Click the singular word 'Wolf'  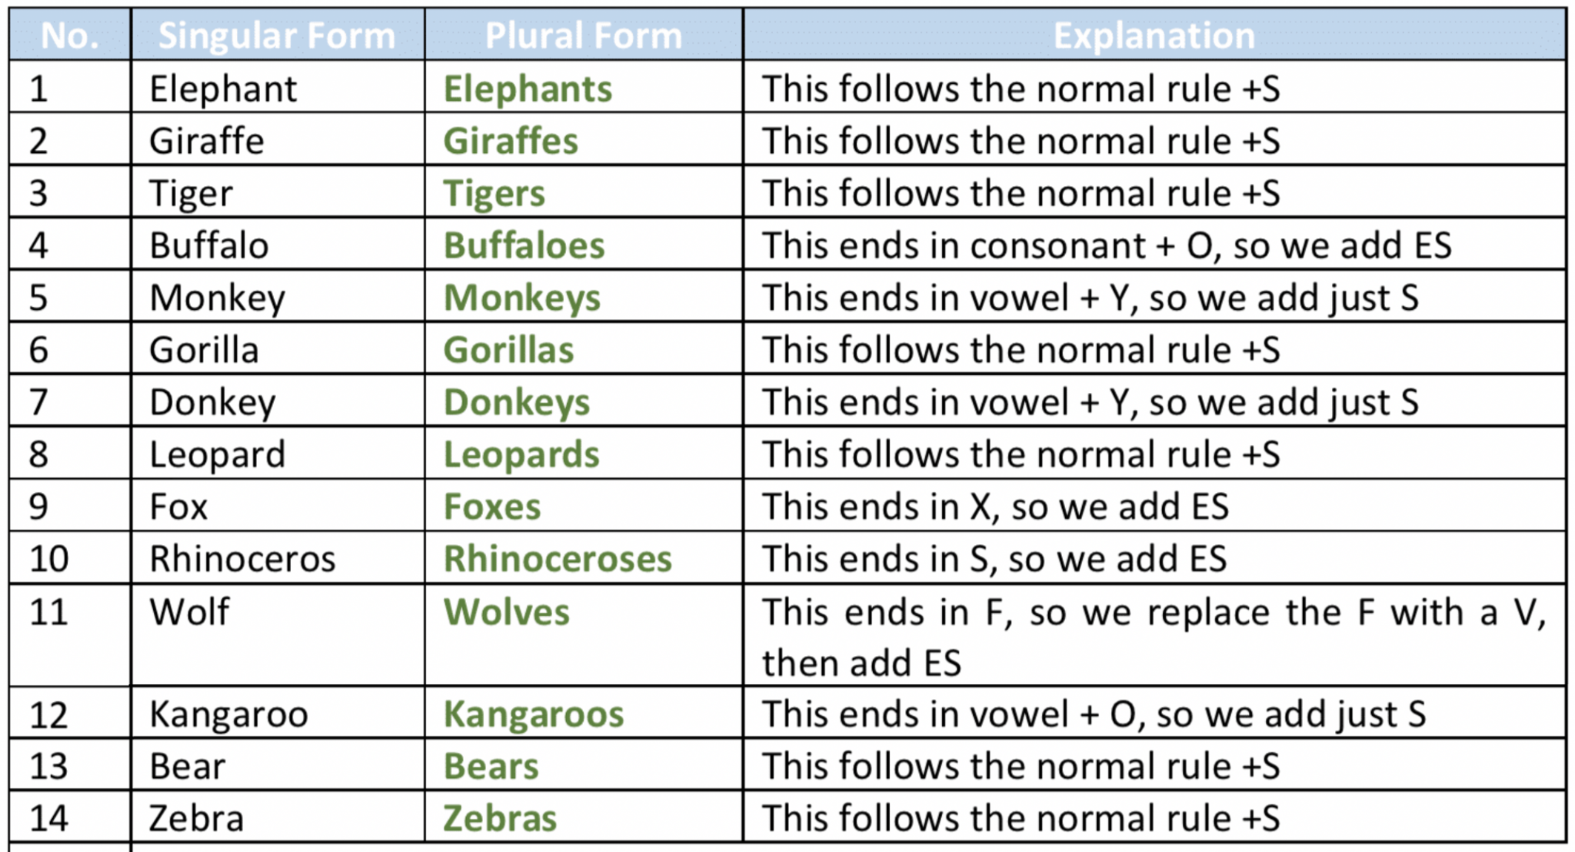pyautogui.click(x=189, y=612)
